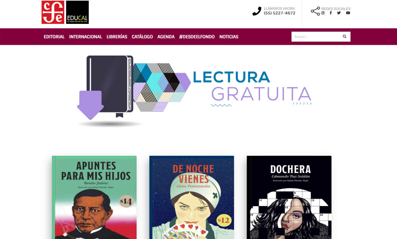Screen dimensions: 397x239
Task: Open the Instagram social media icon
Action: pos(323,13)
